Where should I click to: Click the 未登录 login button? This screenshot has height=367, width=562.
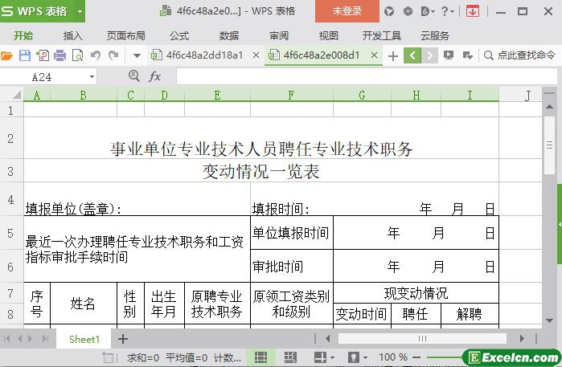pos(347,11)
